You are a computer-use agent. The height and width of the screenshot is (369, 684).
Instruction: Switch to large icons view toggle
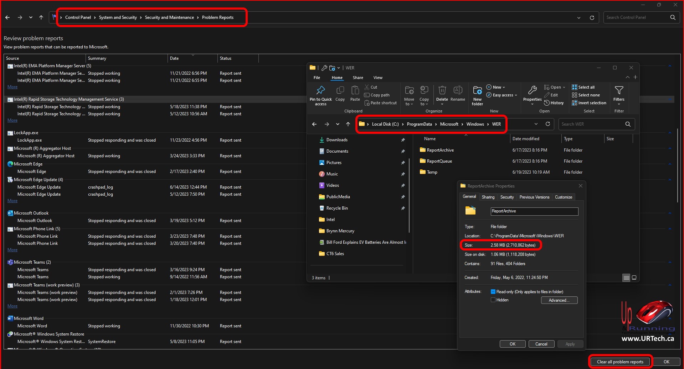tap(634, 278)
